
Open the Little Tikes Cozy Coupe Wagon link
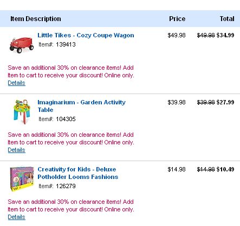pos(86,35)
